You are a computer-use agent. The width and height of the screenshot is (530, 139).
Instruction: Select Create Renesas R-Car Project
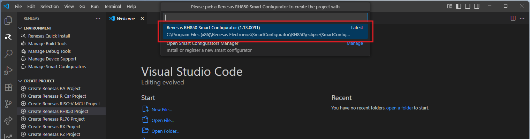click(x=61, y=96)
